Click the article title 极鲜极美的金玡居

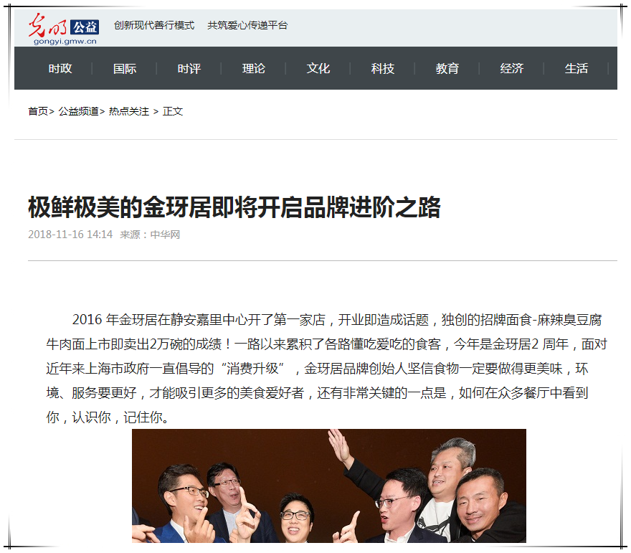234,207
